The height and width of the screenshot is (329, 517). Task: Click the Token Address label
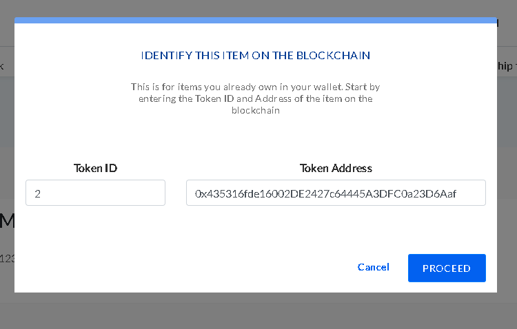click(x=336, y=169)
